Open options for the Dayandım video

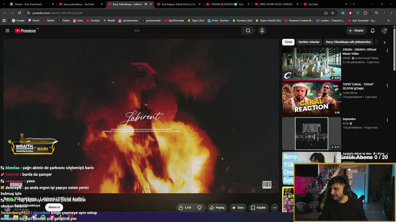pos(387,120)
